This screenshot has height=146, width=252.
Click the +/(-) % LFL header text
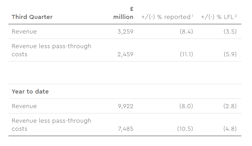(217, 17)
